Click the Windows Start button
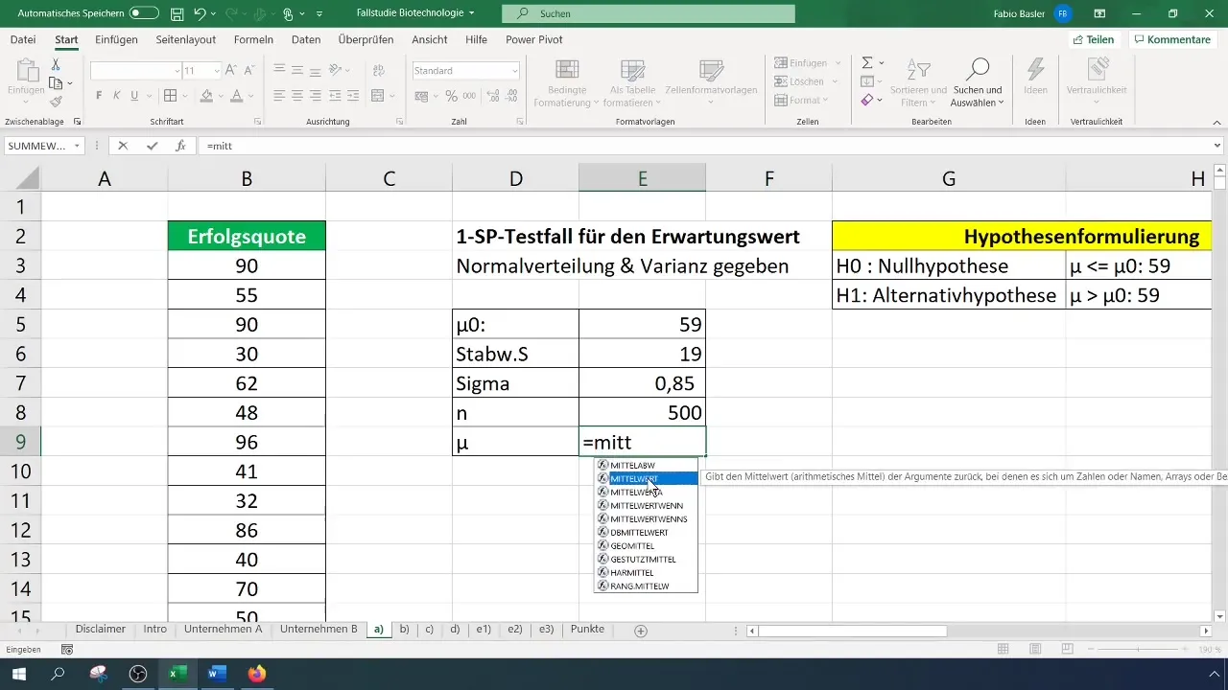The image size is (1228, 690). click(x=19, y=674)
